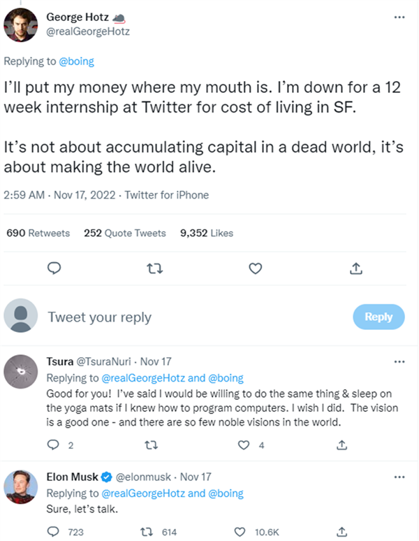419x541 pixels.
Task: Open more options menu on Tsura's reply
Action: [x=399, y=361]
